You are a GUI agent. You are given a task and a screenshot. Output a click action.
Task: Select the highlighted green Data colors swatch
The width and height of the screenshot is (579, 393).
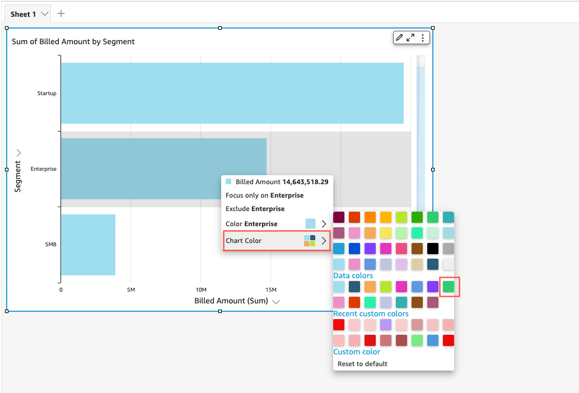[449, 287]
